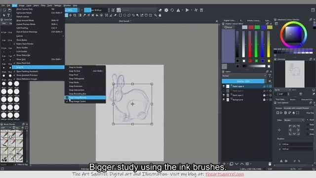Pick the Colour Sampler eyedropper tool
The image size is (316, 178).
click(x=84, y=15)
